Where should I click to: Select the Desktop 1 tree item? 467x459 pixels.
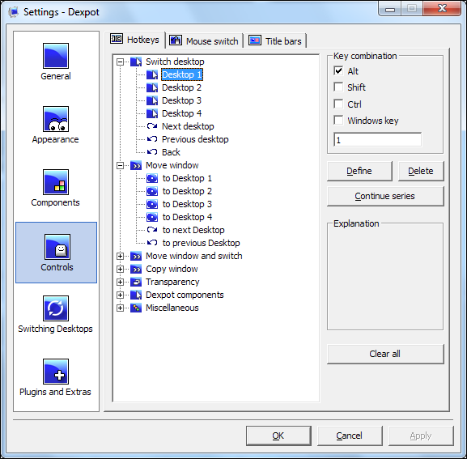pos(182,74)
